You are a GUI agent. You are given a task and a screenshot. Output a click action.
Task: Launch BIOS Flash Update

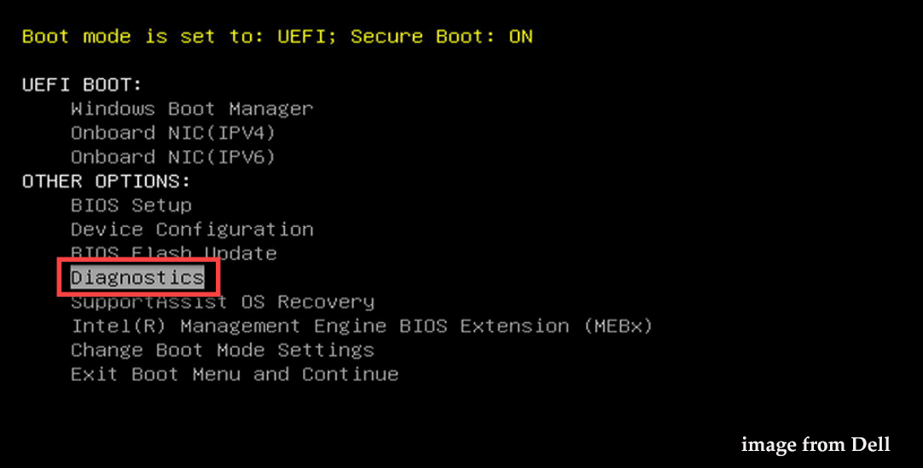174,253
